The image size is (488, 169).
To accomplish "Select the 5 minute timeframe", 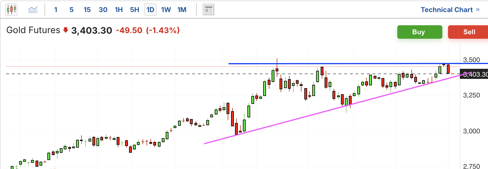I will 72,10.
